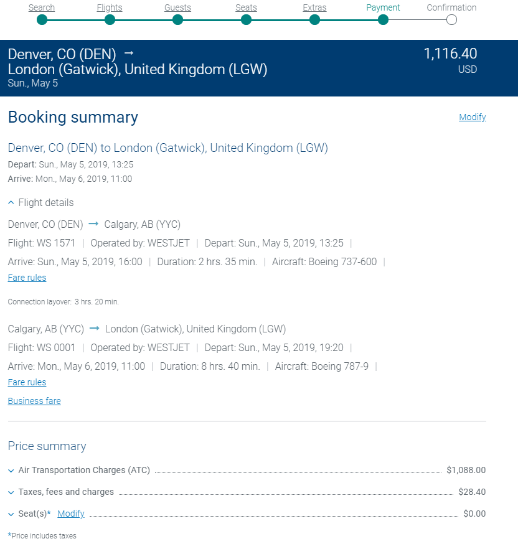The image size is (518, 554).
Task: Open the Business fare link
Action: (34, 401)
